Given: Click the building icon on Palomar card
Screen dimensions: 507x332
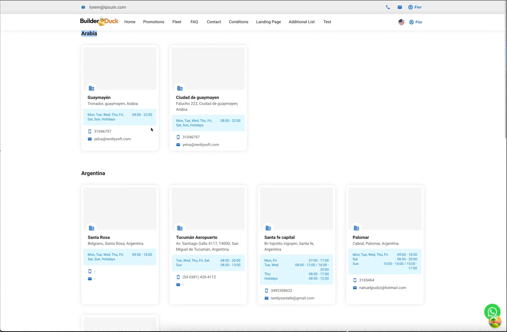Looking at the screenshot, I should (356, 228).
